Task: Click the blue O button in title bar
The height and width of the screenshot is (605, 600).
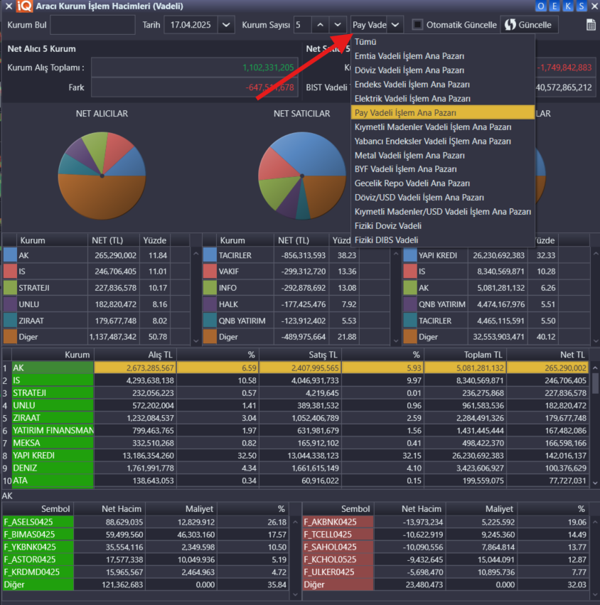Action: point(541,6)
